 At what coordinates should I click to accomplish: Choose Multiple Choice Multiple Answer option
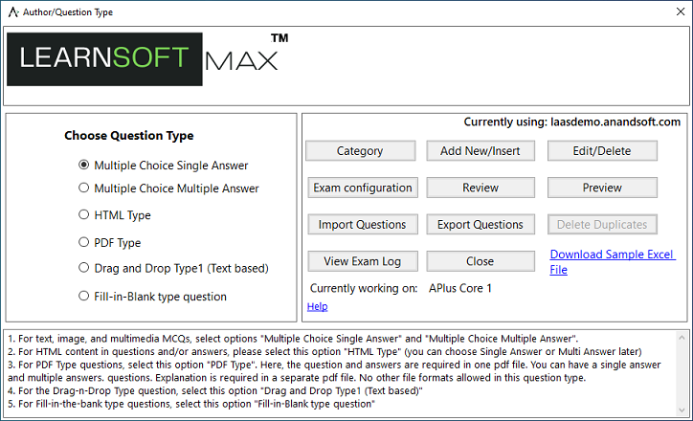click(x=84, y=188)
